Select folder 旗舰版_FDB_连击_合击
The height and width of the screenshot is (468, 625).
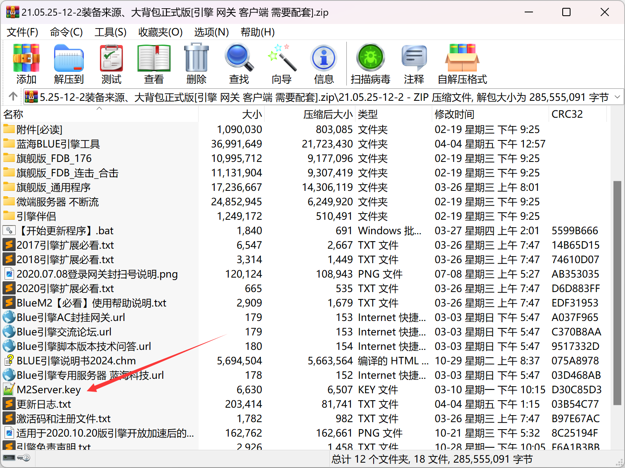(67, 173)
